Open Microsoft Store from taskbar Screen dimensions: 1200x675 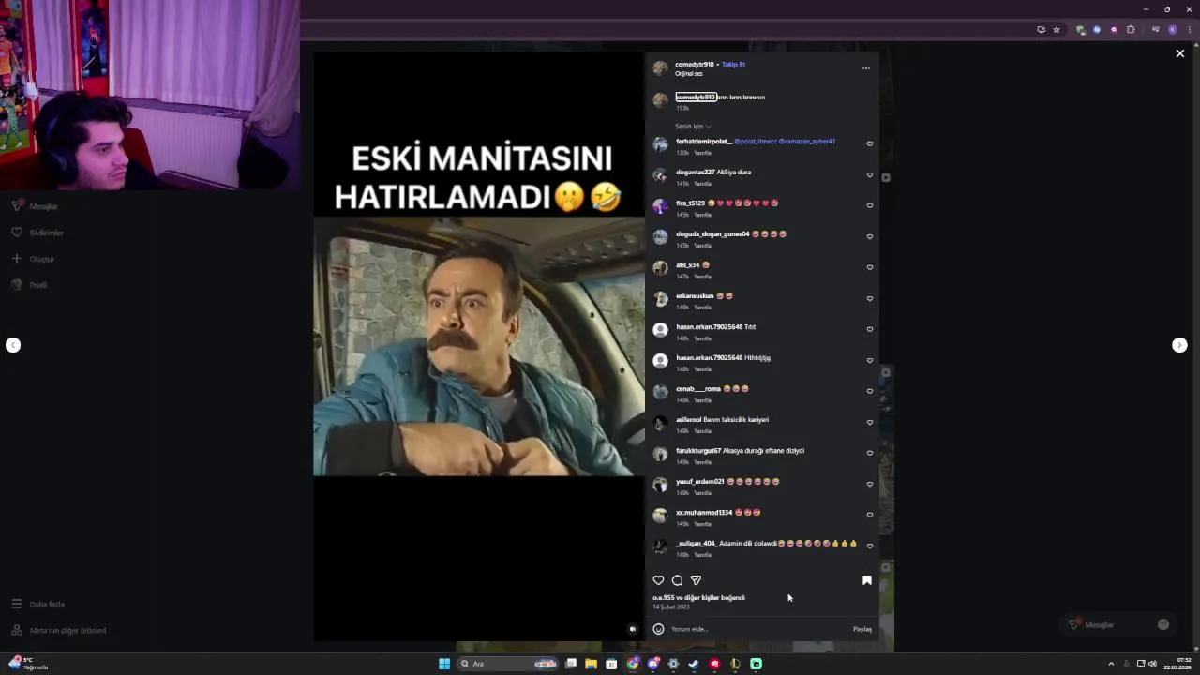611,664
